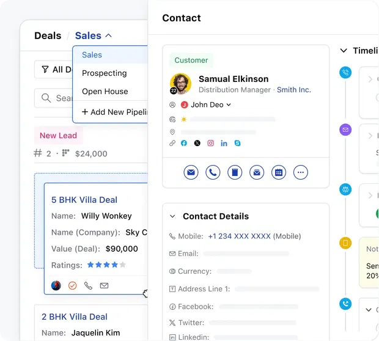Click the phone call round button

coord(213,172)
